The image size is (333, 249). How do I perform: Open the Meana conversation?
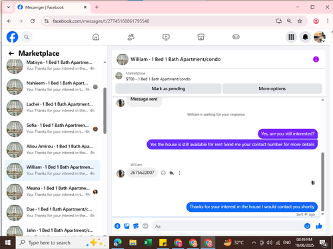tap(52, 191)
